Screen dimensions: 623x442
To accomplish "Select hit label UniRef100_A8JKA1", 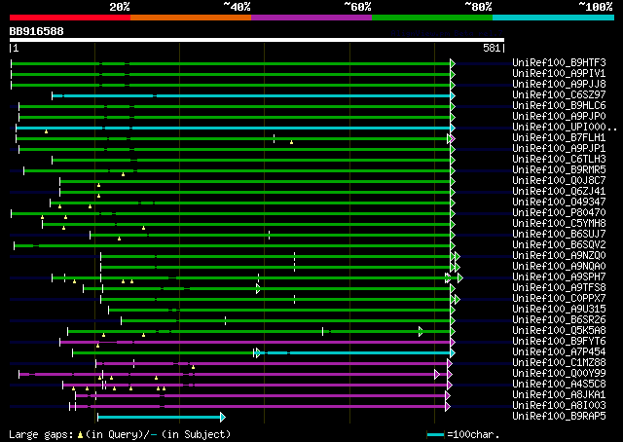I will (x=559, y=395).
